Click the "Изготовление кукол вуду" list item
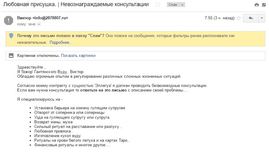 (58, 136)
